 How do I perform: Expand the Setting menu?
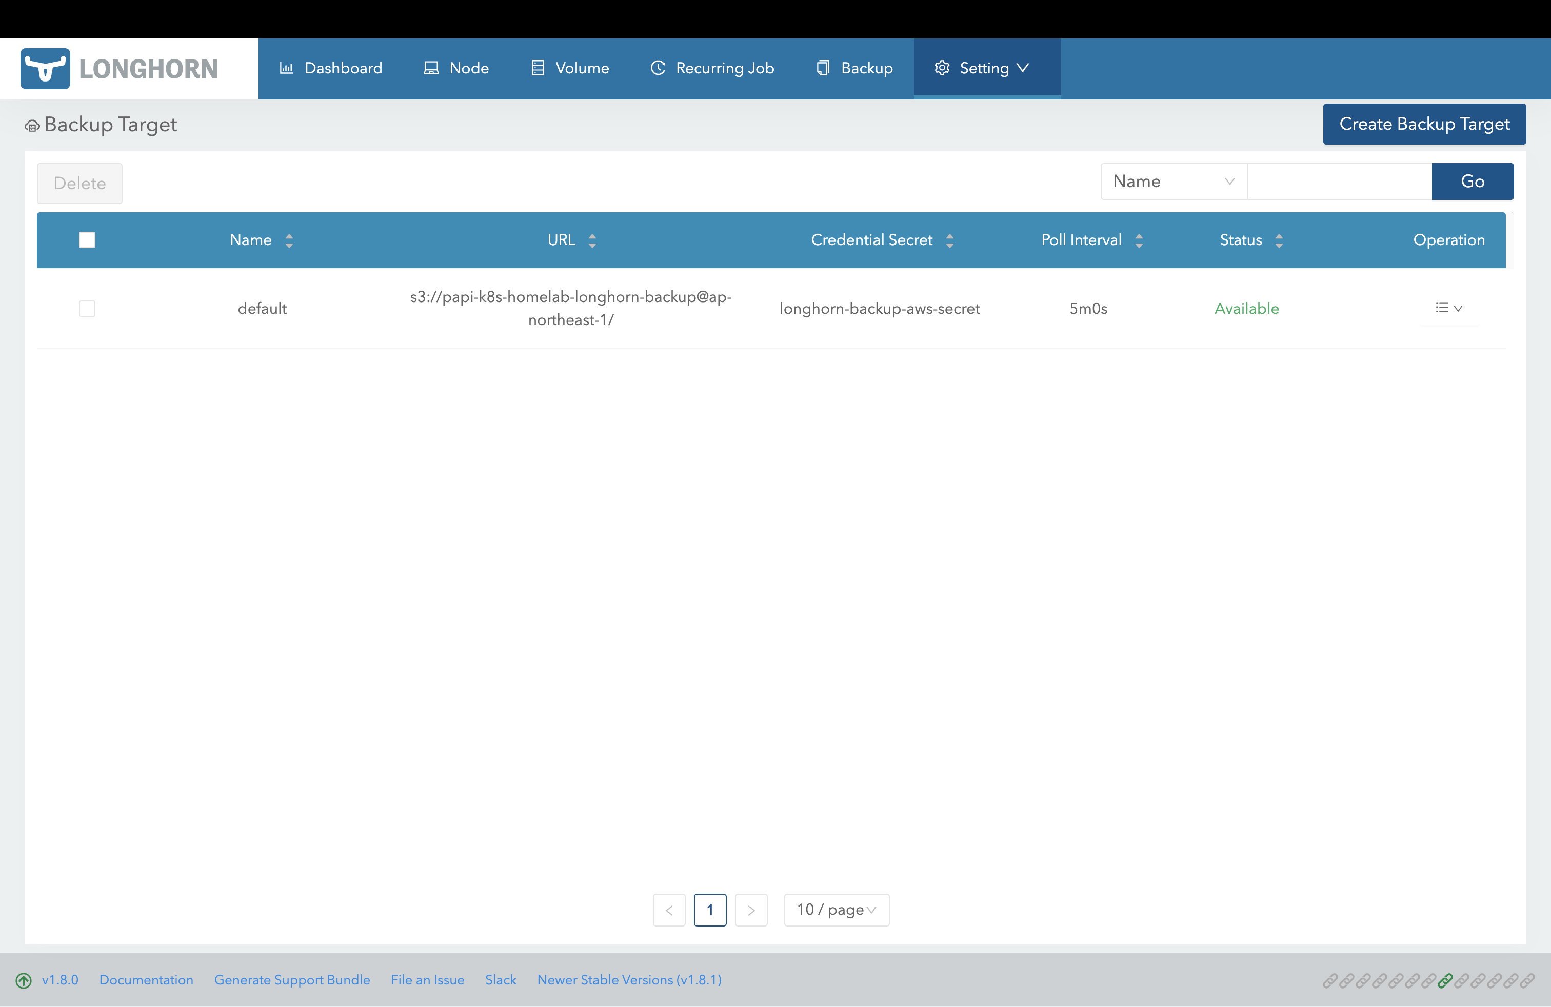pyautogui.click(x=985, y=68)
